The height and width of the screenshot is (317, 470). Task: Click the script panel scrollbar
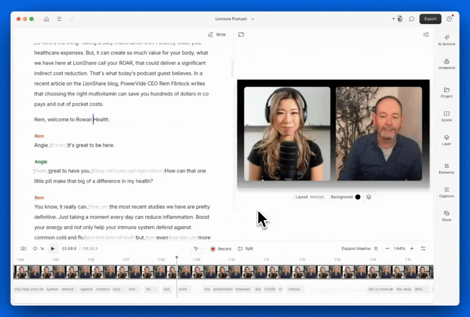pyautogui.click(x=232, y=68)
